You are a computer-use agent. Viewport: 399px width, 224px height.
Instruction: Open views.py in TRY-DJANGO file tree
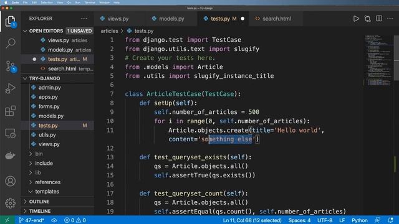tap(49, 144)
